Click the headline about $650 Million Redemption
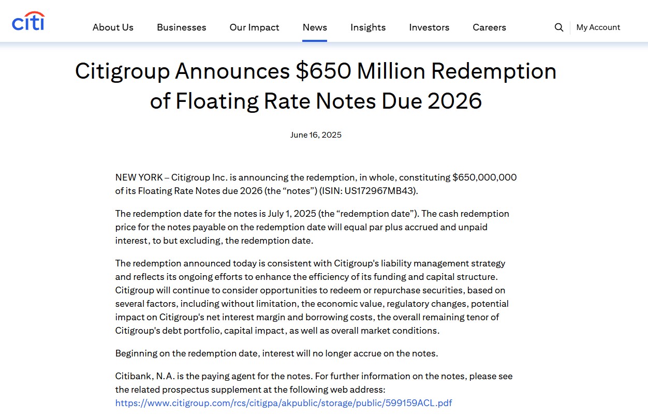The image size is (648, 417). (316, 86)
